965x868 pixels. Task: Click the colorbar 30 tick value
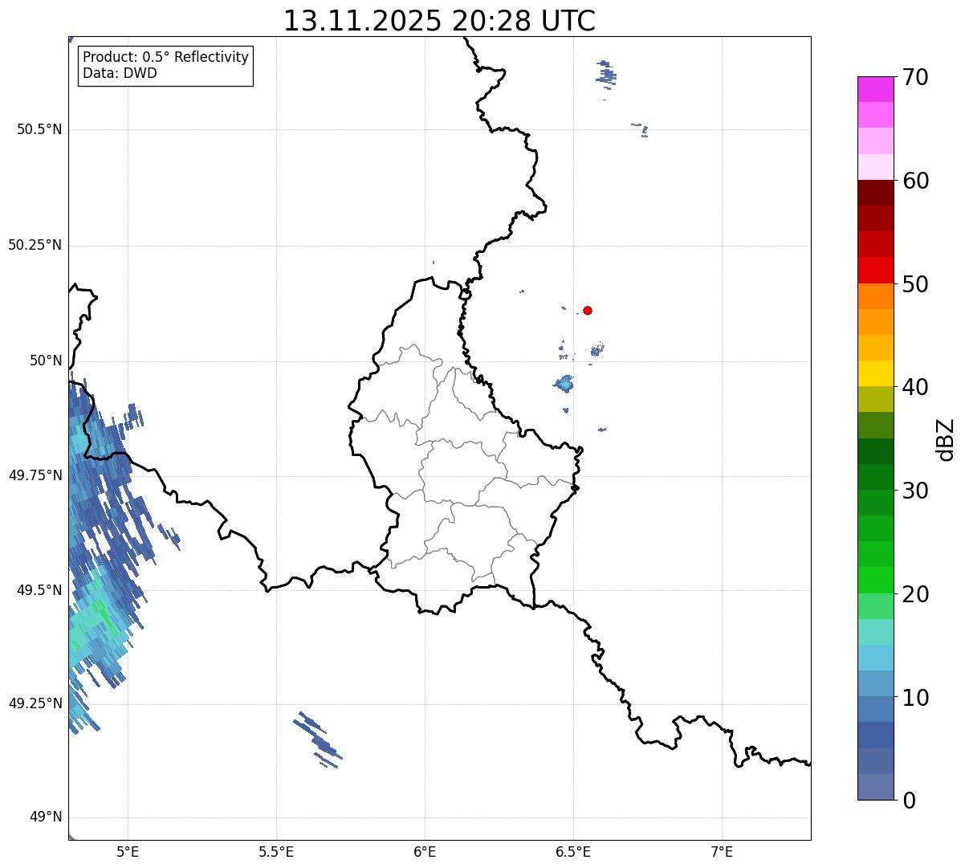tap(915, 491)
